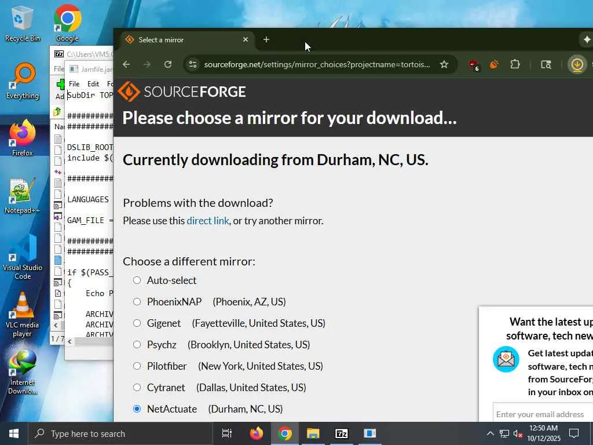
Task: Open the muted volume tray icon
Action: click(518, 433)
